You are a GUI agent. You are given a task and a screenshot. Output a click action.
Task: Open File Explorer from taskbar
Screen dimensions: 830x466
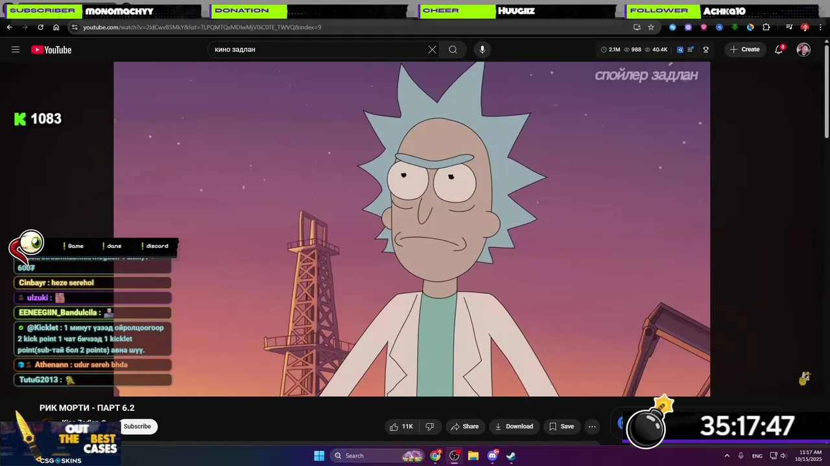click(x=473, y=456)
